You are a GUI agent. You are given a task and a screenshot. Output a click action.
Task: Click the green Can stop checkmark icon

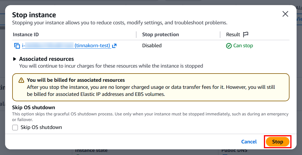point(229,46)
